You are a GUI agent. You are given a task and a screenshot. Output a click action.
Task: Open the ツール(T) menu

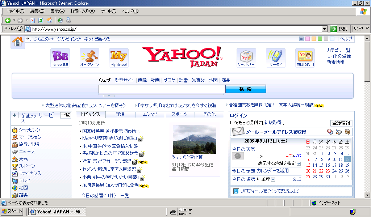[x=108, y=11]
